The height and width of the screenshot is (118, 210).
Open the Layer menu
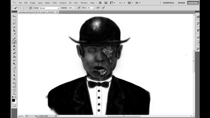40,3
